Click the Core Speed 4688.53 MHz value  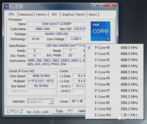(41, 76)
